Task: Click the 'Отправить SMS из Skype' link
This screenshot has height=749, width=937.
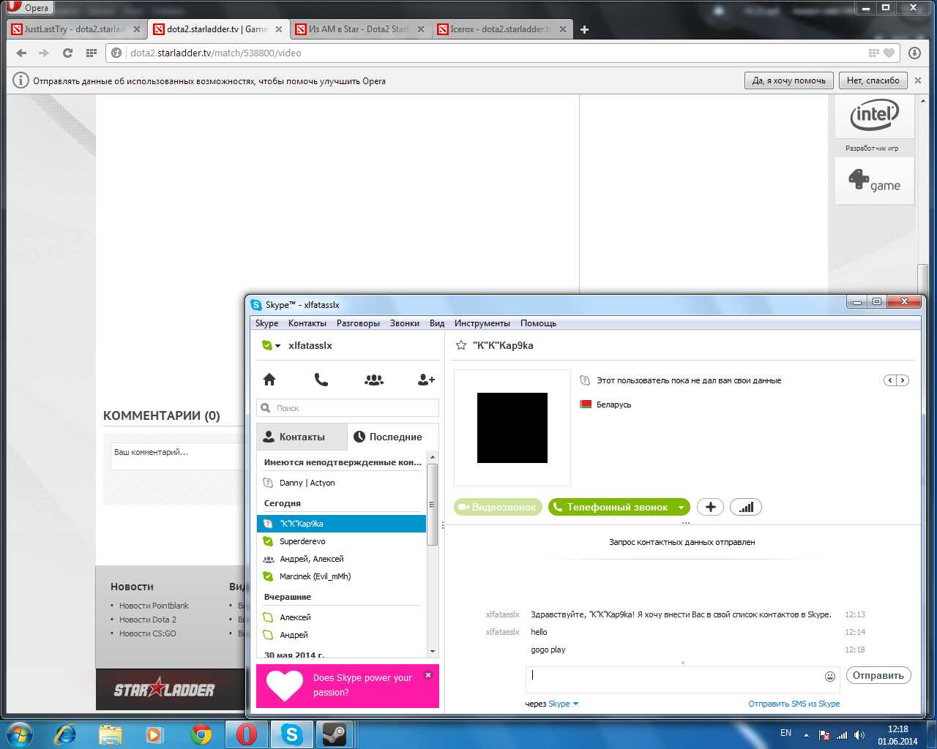Action: [794, 704]
